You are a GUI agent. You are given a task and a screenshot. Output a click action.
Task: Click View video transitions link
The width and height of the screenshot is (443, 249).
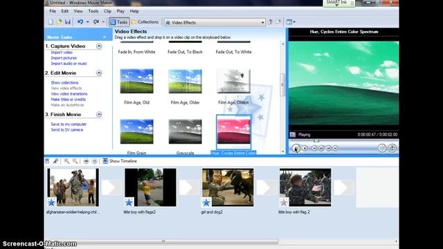[69, 94]
